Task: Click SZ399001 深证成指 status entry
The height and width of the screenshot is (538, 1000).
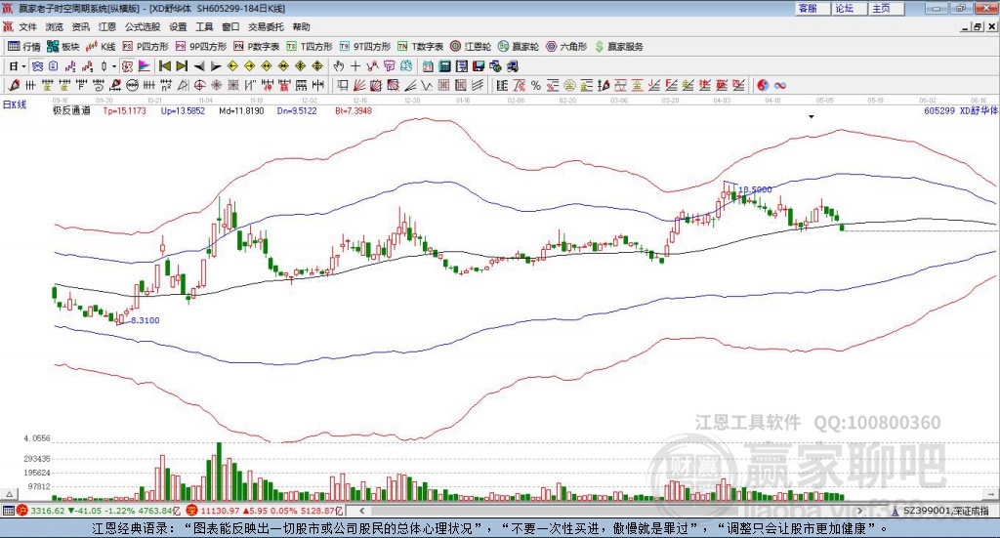Action: [x=945, y=511]
